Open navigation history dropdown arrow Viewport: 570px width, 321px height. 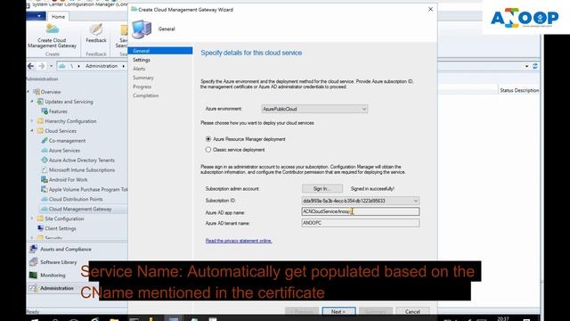pyautogui.click(x=52, y=66)
